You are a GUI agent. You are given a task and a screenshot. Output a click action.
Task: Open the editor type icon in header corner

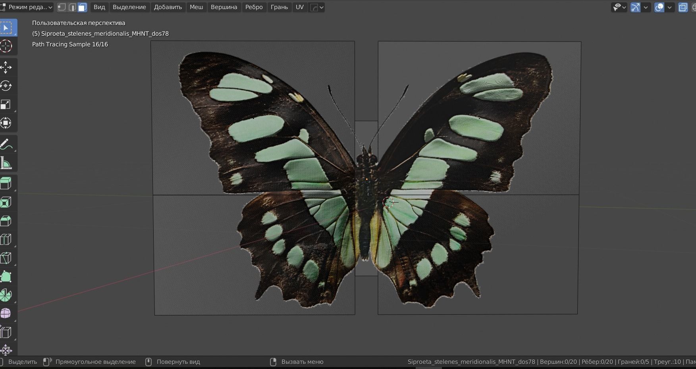pos(2,7)
